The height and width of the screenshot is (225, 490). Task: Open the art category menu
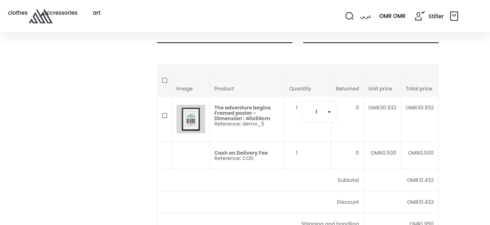pyautogui.click(x=96, y=13)
